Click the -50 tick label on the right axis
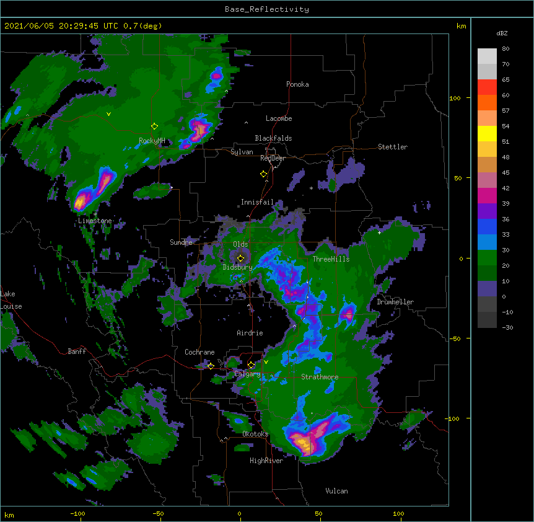 click(x=455, y=338)
